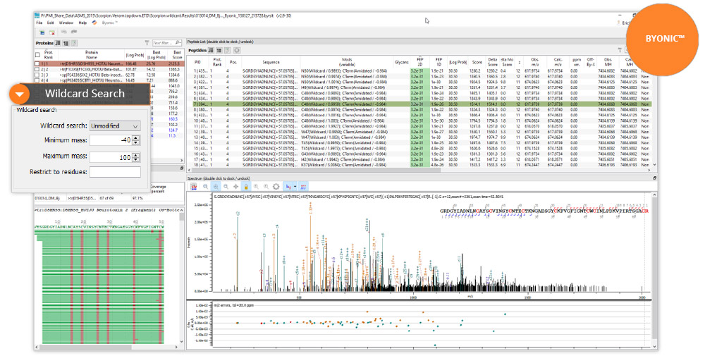The image size is (705, 363).
Task: Sort by Best Score column in Proteins table
Action: click(x=177, y=55)
